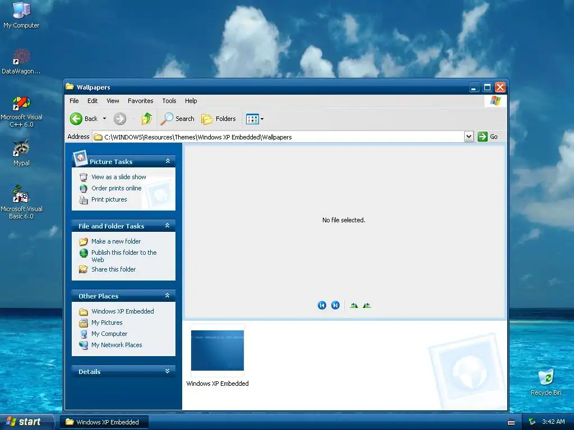This screenshot has width=574, height=430.
Task: Click Share this folder
Action: coord(113,269)
